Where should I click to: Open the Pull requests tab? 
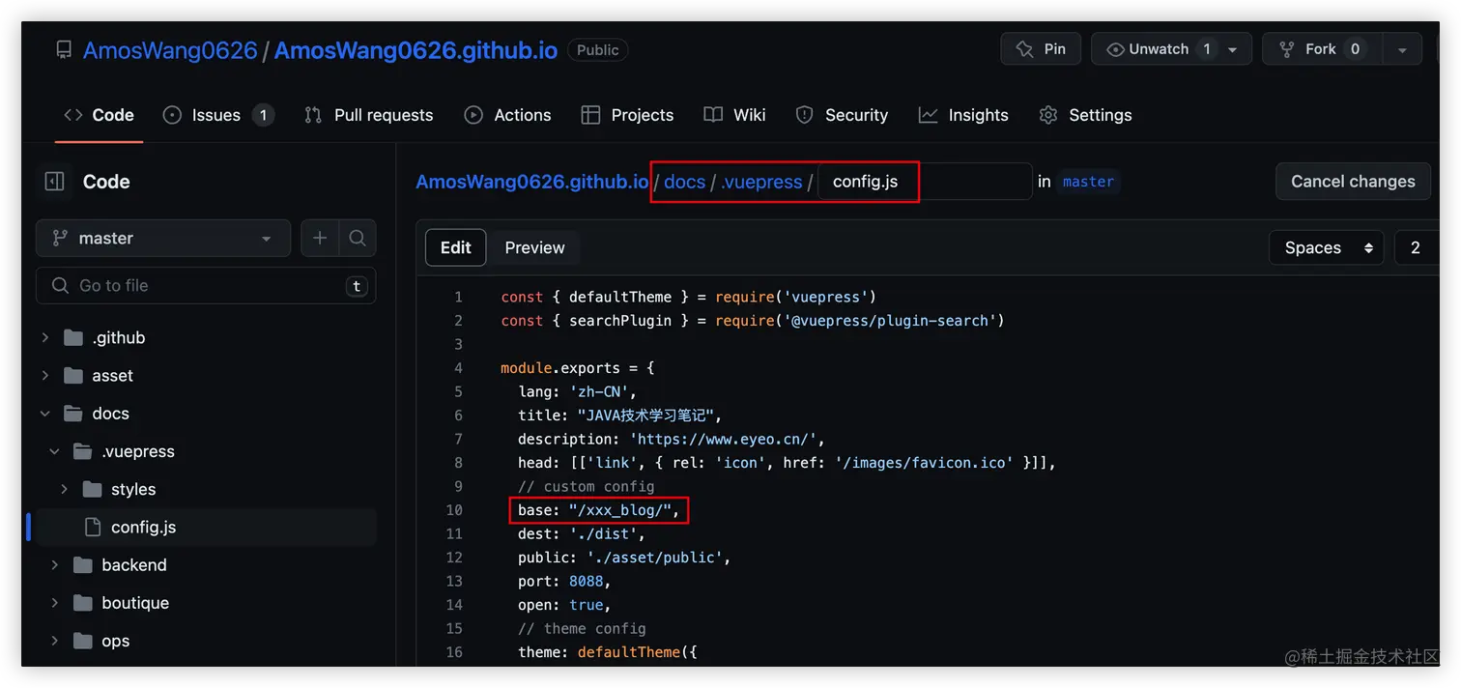(369, 115)
